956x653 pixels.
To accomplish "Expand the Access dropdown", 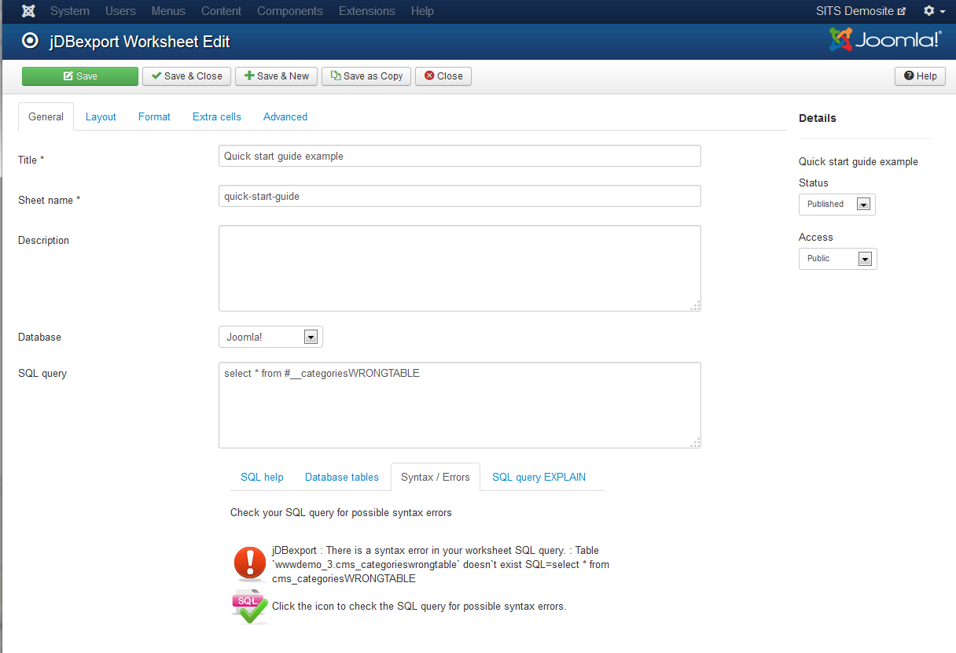I will click(838, 259).
